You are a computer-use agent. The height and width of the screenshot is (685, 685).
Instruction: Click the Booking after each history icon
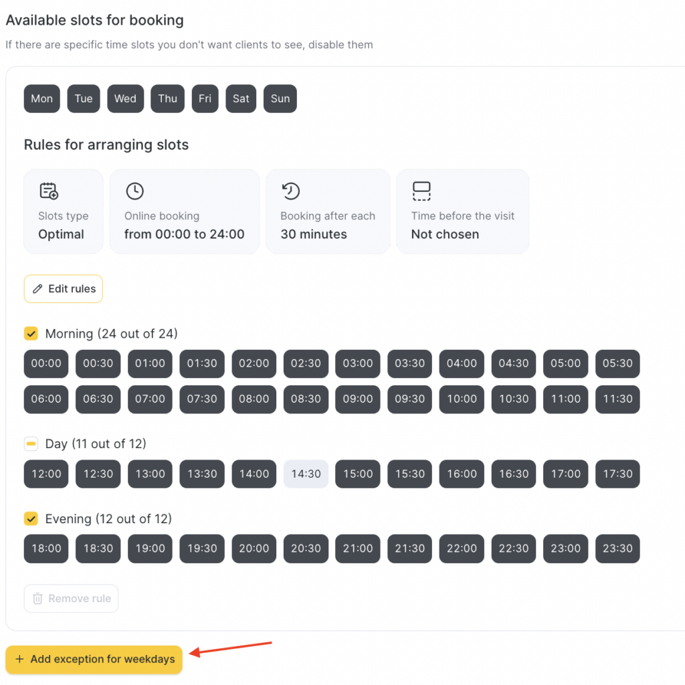point(290,191)
